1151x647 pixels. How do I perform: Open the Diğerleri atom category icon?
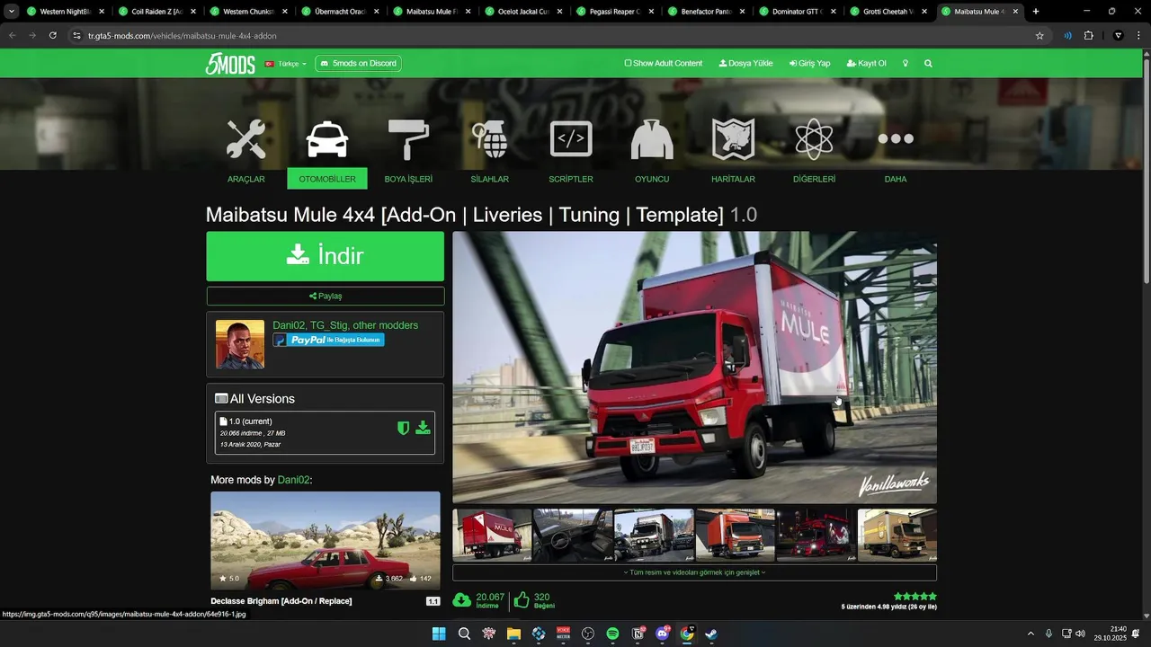814,139
